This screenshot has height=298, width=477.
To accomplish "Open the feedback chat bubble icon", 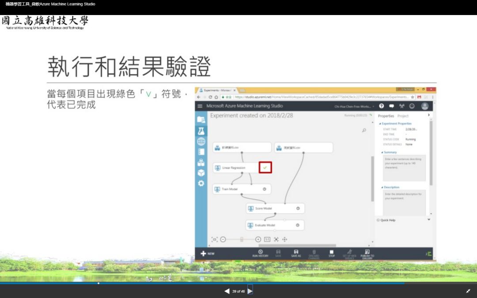I will coord(391,106).
